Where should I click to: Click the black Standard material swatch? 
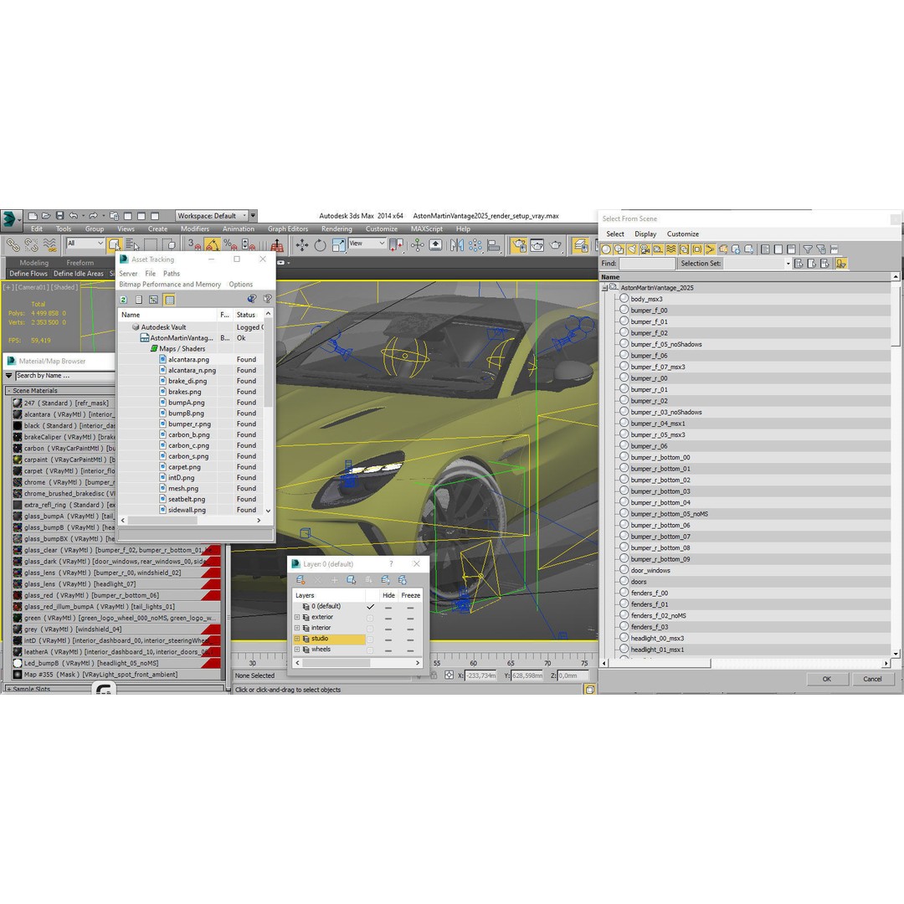18,426
